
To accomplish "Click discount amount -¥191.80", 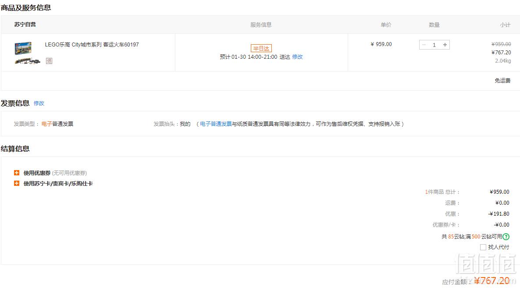I will tap(499, 214).
